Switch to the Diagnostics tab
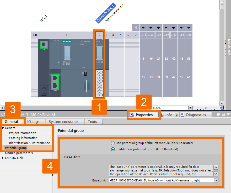Viewport: 231px width, 193px height. [196, 115]
